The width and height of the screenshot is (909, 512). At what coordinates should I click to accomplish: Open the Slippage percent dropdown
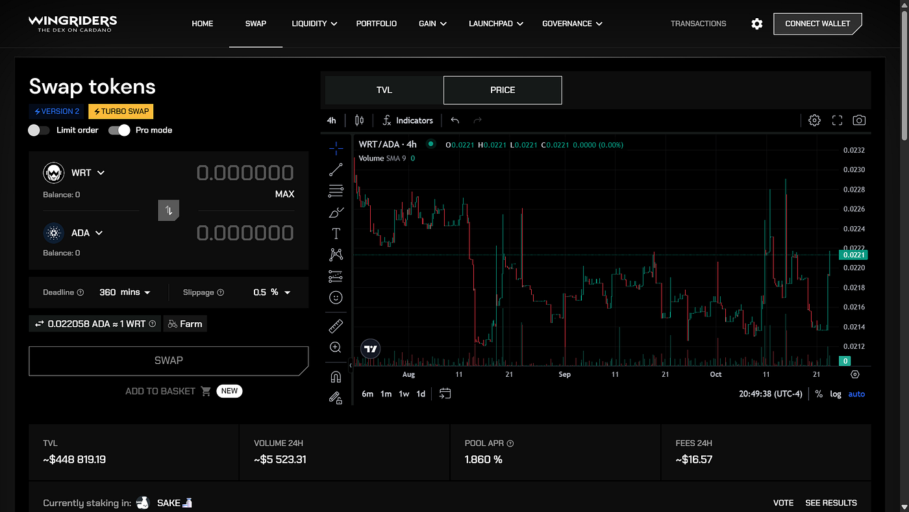[x=271, y=292]
